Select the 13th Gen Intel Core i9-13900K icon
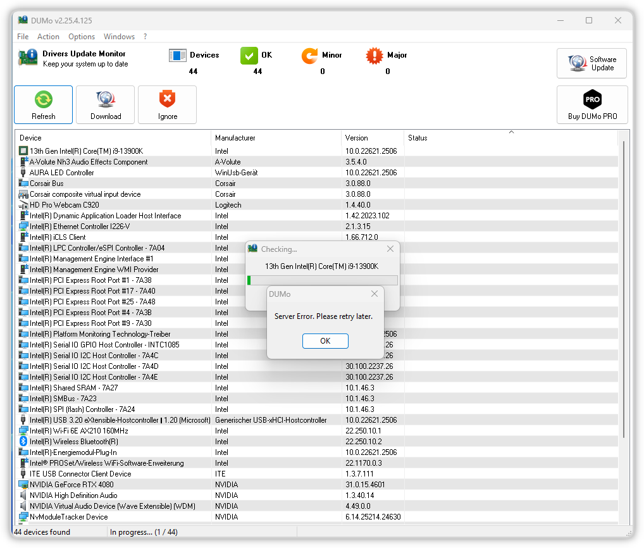 (23, 151)
